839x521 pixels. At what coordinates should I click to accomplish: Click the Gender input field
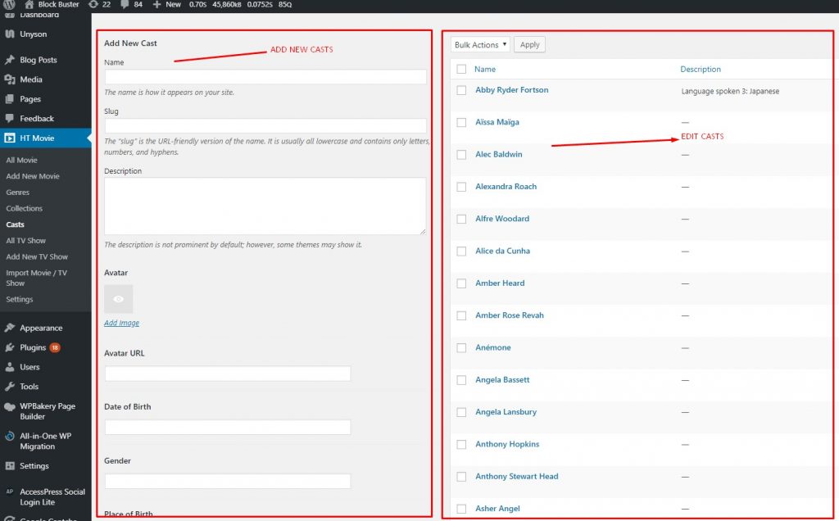228,481
